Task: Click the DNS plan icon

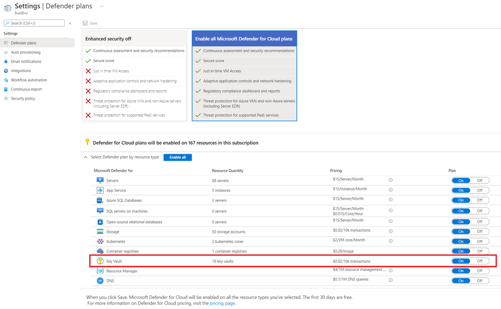Action: (x=100, y=280)
